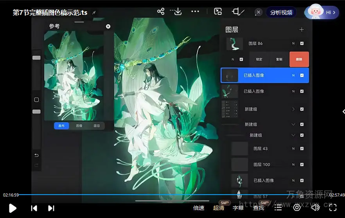
Task: Open the three-dot more options menu
Action: tap(195, 12)
